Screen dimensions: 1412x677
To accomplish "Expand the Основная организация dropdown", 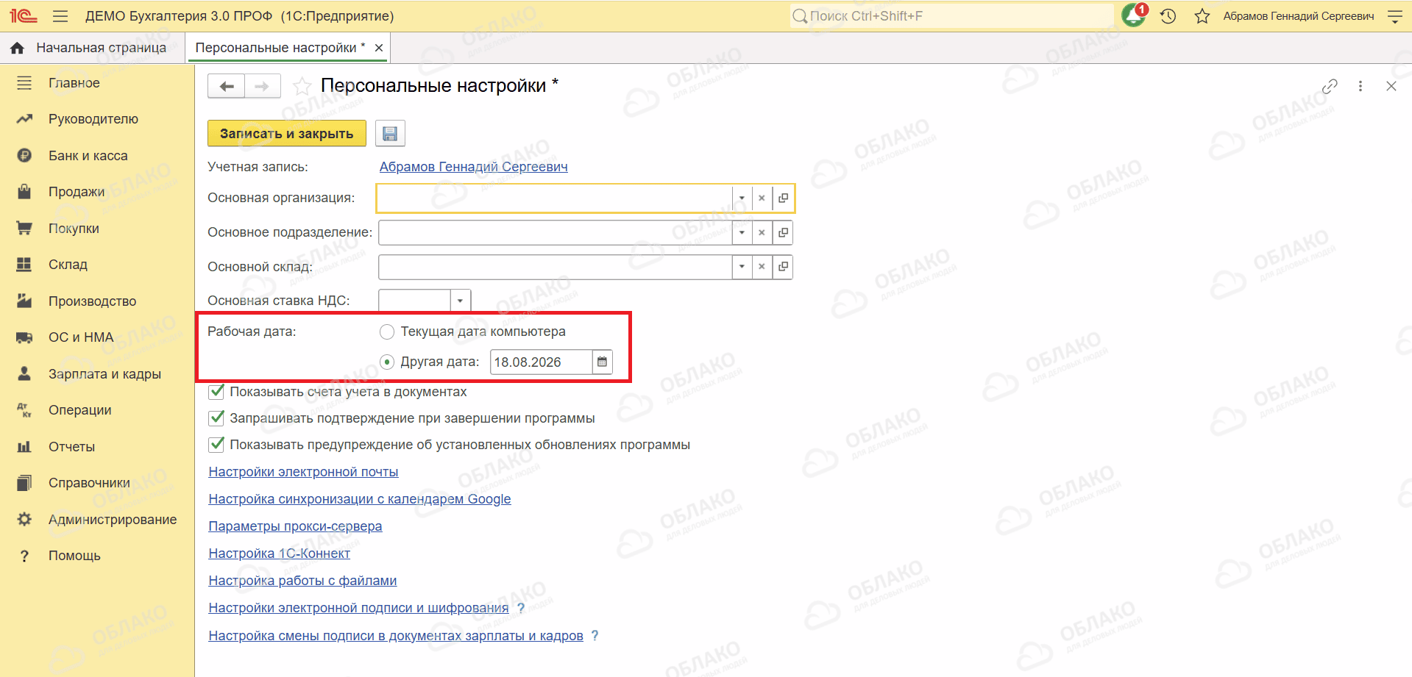I will pyautogui.click(x=742, y=198).
